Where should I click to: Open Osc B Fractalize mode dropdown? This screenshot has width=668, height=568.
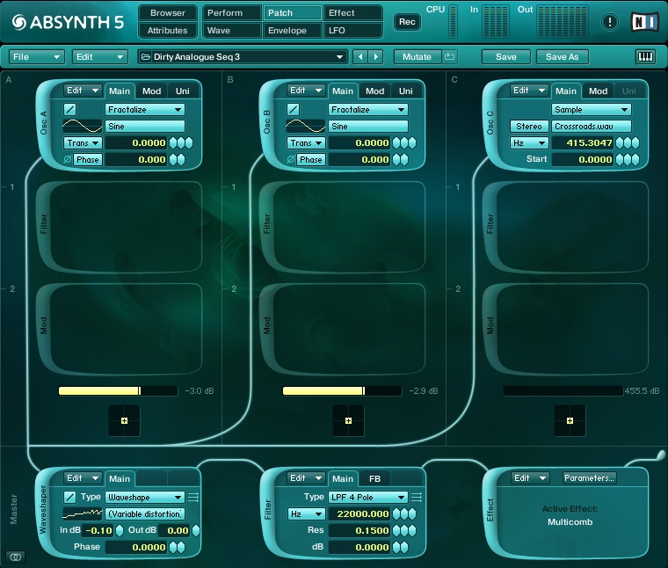[368, 110]
